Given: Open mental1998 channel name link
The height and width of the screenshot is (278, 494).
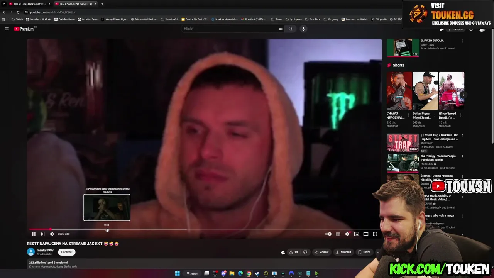Looking at the screenshot, I should pyautogui.click(x=45, y=250).
